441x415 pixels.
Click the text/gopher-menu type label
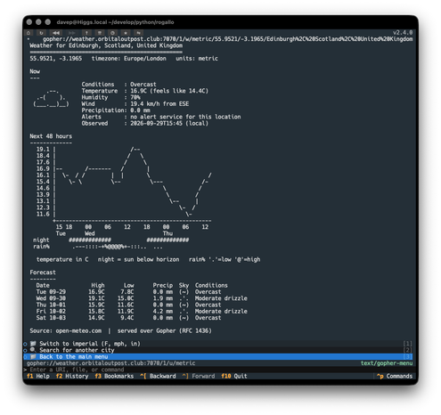387,363
